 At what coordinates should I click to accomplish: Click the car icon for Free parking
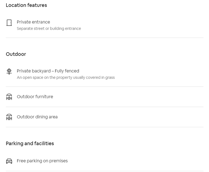point(9,161)
